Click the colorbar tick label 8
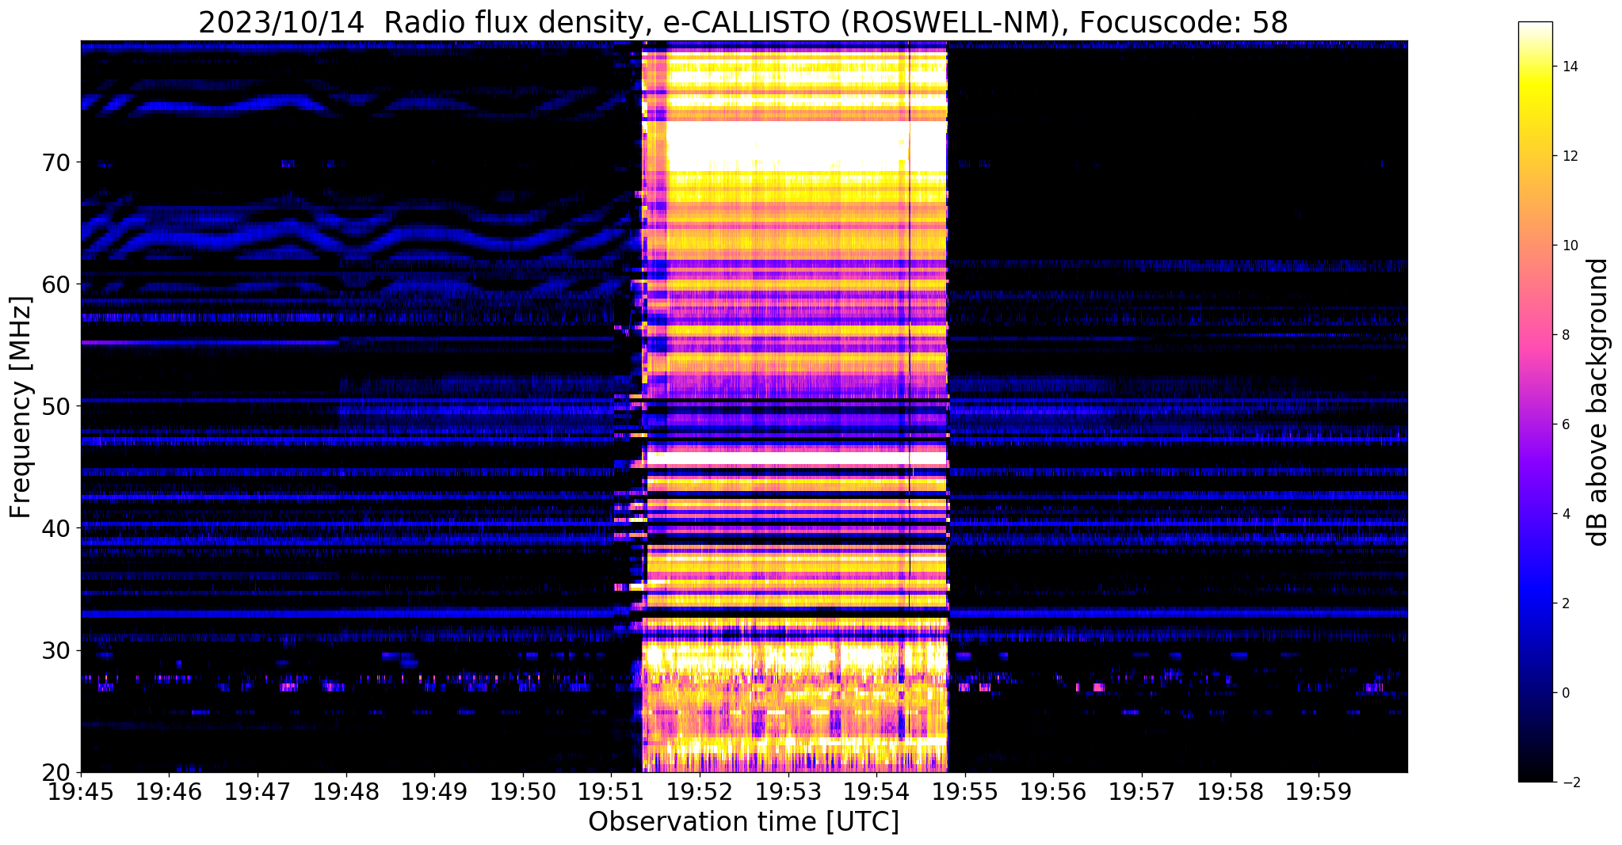This screenshot has height=845, width=1622. click(1564, 335)
